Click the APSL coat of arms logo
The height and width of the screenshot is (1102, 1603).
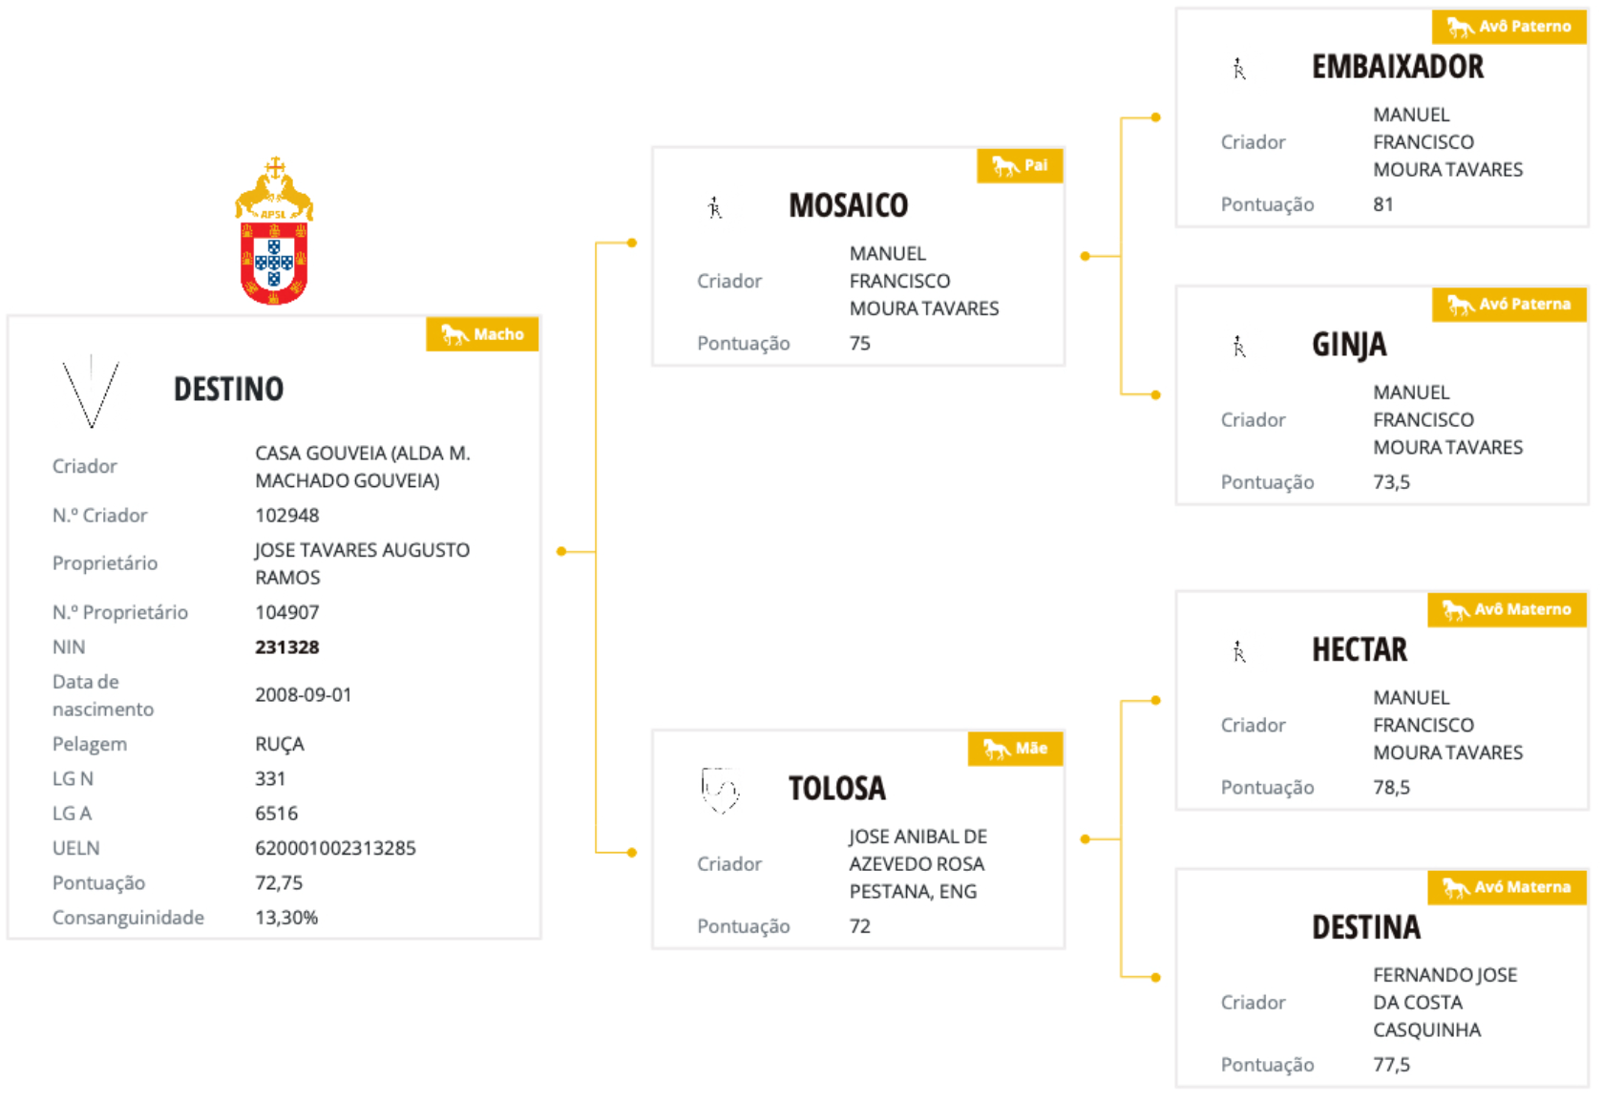tap(274, 231)
